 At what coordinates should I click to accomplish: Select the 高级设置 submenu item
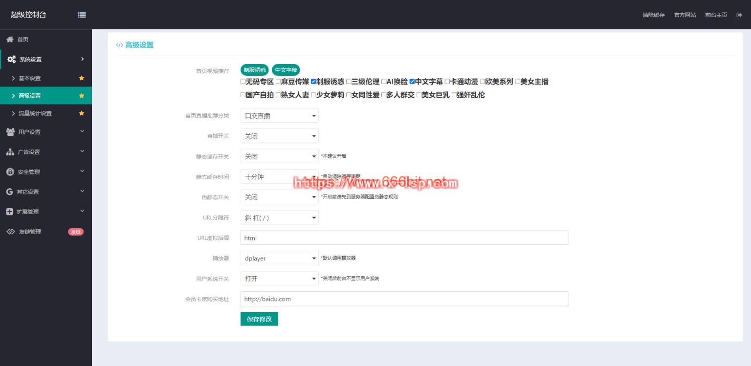click(x=46, y=96)
